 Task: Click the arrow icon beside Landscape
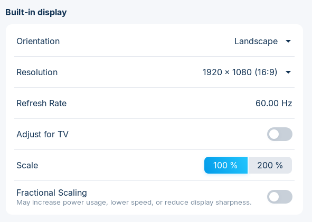288,41
